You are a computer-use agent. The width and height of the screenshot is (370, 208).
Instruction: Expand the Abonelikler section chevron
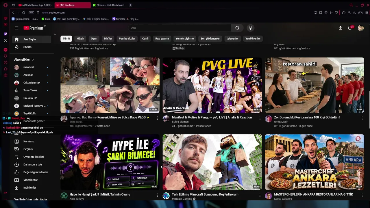point(33,60)
